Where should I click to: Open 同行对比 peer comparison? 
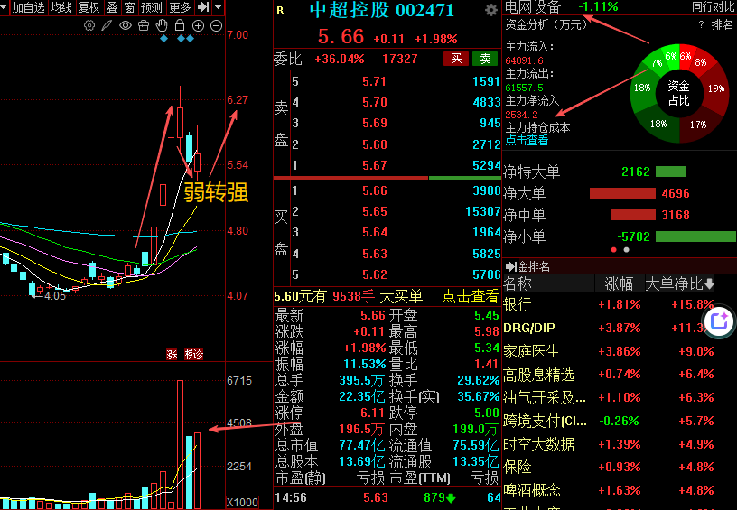coord(714,7)
